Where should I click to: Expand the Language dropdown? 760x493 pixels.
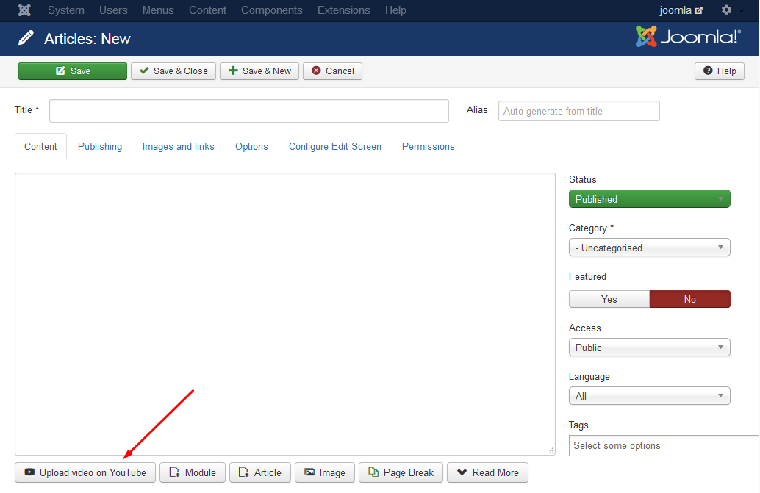click(x=649, y=396)
